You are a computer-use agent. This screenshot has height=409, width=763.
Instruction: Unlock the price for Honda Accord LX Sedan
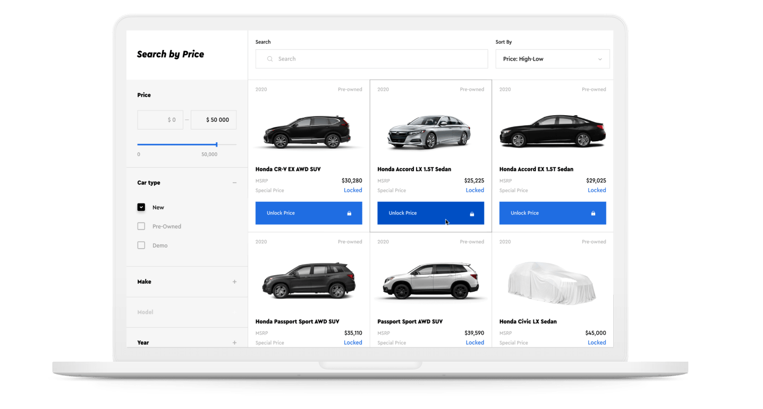pos(430,213)
